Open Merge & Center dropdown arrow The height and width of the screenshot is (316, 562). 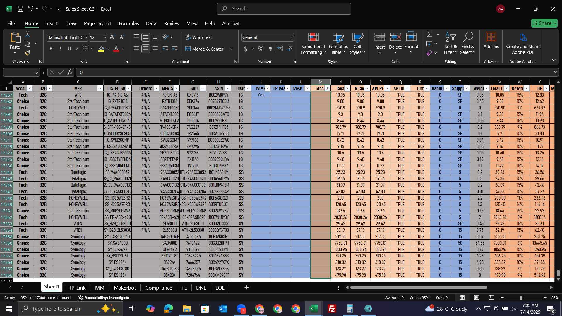click(x=231, y=49)
